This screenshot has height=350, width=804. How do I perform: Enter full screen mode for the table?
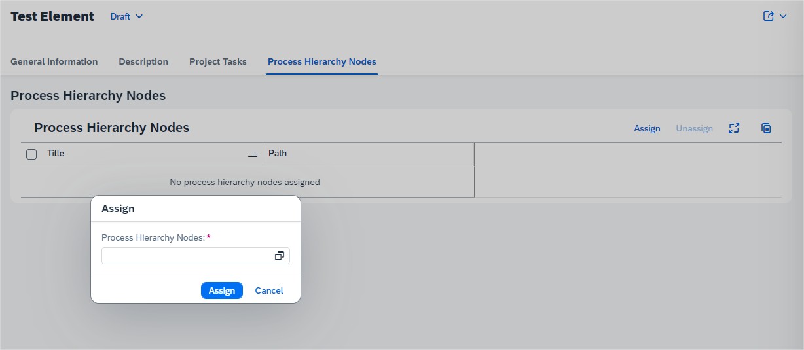click(x=734, y=128)
